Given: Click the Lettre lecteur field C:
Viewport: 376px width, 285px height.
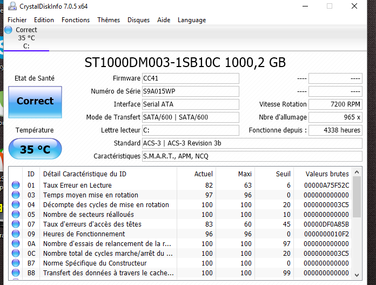Looking at the screenshot, I should coord(191,130).
